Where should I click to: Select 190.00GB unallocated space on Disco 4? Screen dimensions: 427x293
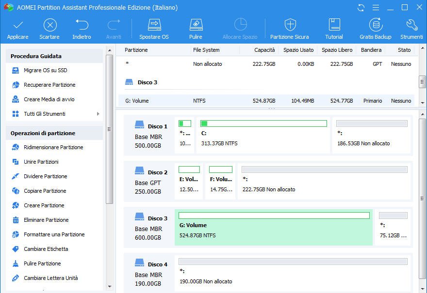(293, 274)
